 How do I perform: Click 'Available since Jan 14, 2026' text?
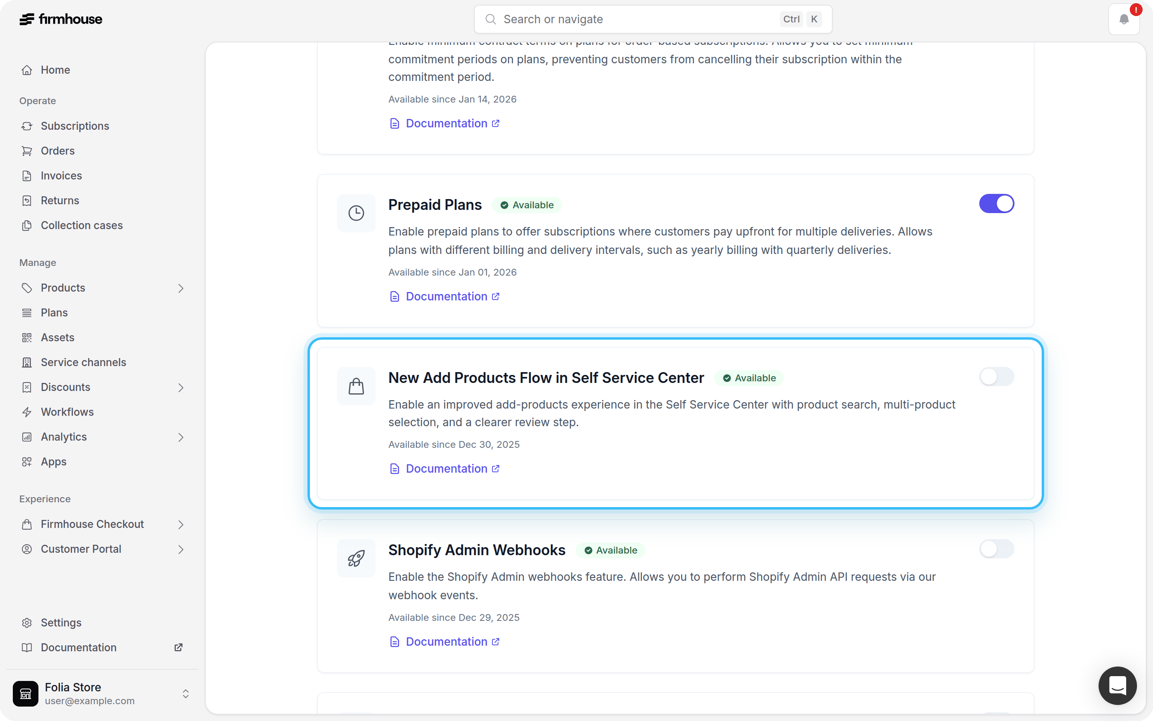[x=452, y=99]
